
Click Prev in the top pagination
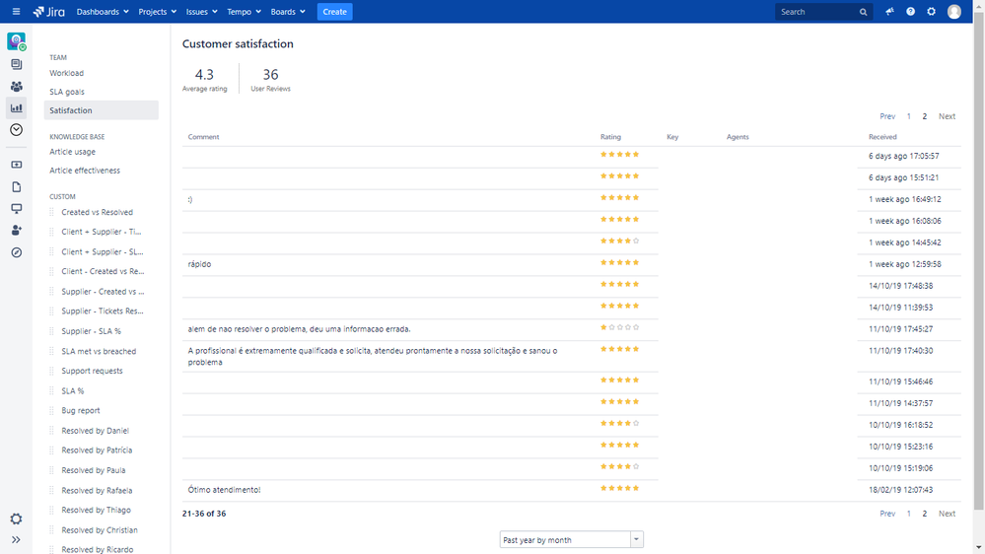pos(887,116)
